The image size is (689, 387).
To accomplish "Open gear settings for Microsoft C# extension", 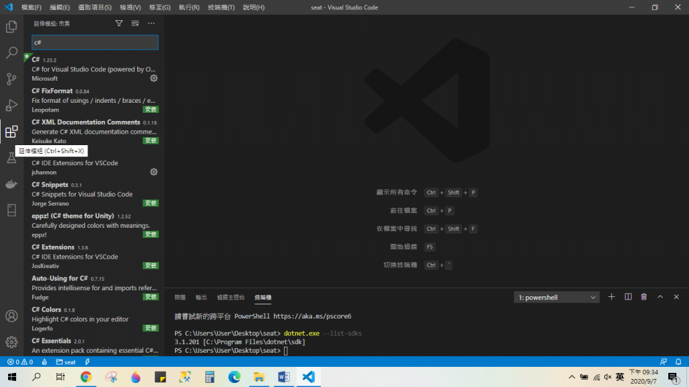I will pyautogui.click(x=154, y=78).
